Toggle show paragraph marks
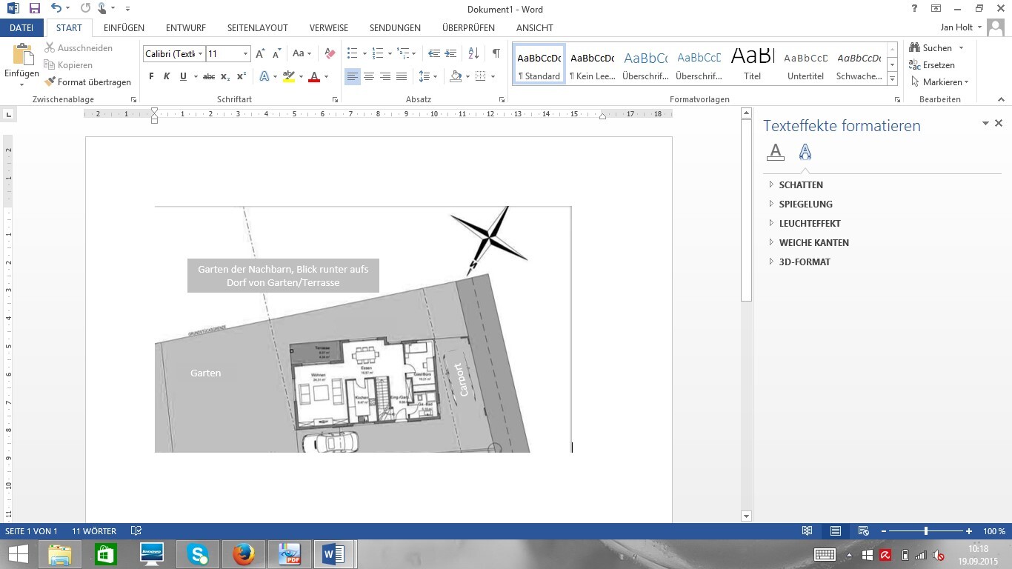1012x569 pixels. pos(496,54)
